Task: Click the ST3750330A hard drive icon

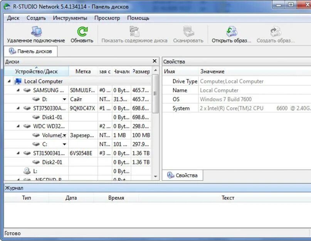Action: click(27, 108)
